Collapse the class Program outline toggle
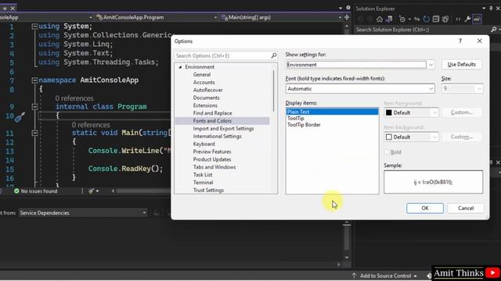Image resolution: width=501 pixels, height=281 pixels. pyautogui.click(x=34, y=107)
